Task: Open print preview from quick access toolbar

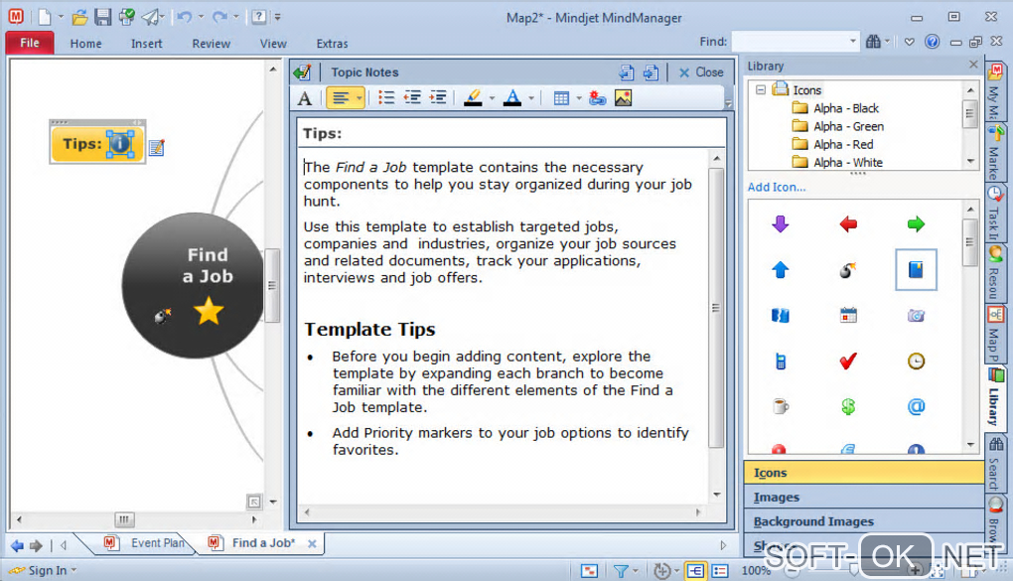Action: 127,18
